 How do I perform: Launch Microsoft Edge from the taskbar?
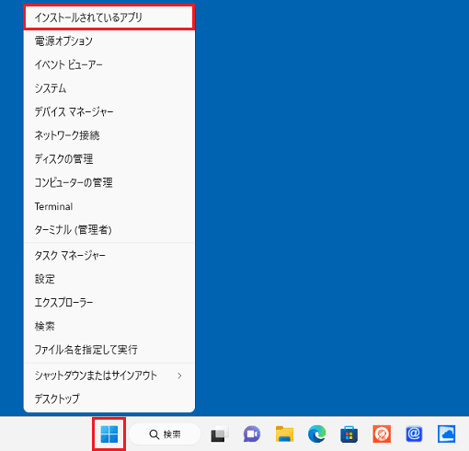pos(317,434)
